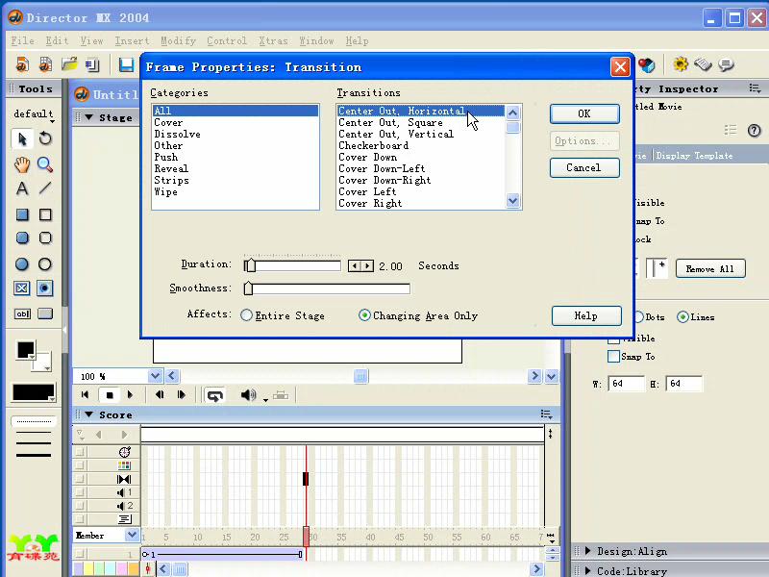Click the tempo channel icon in Score
769x577 pixels.
[124, 452]
